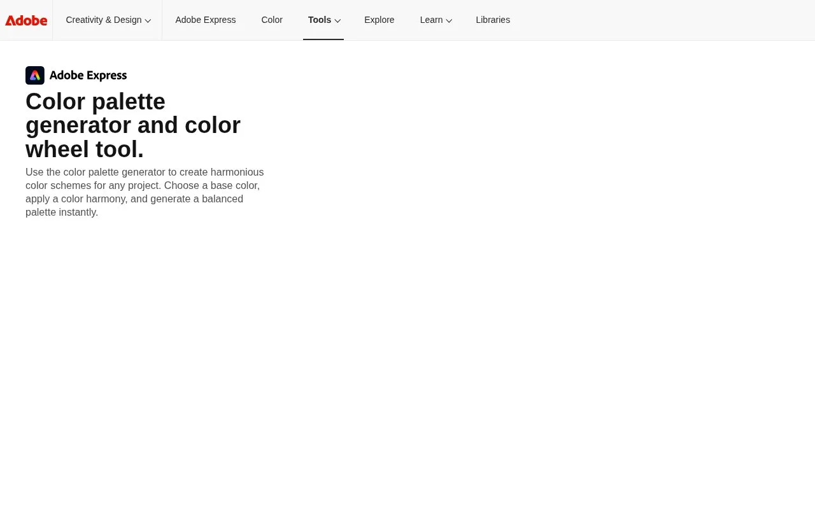Expand the Creativity & Design menu
This screenshot has width=815, height=509.
click(108, 20)
